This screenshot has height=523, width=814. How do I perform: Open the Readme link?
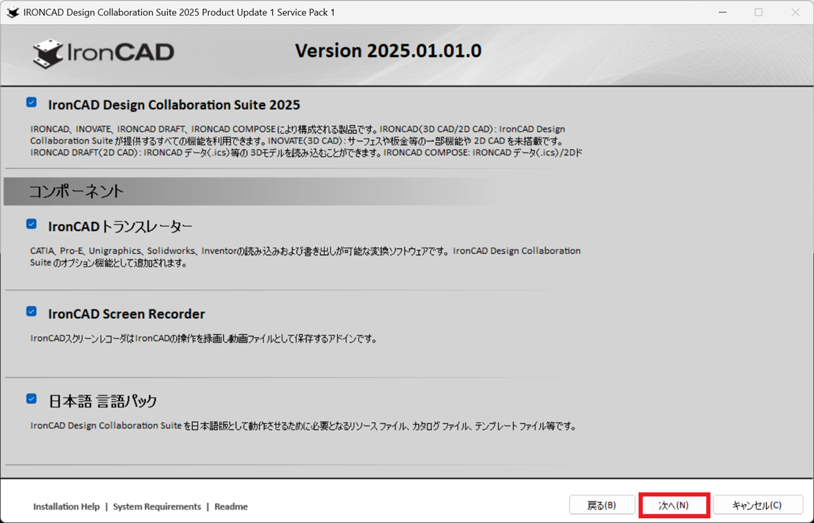tap(231, 506)
